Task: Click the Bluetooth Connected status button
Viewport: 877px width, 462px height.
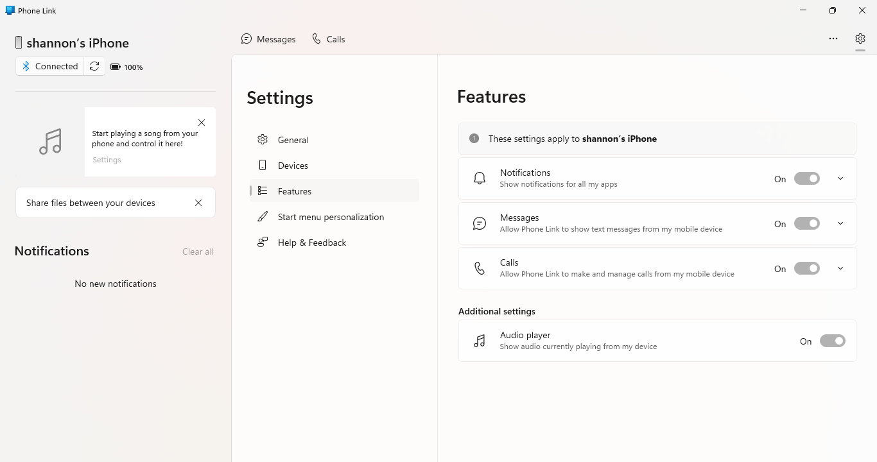Action: pyautogui.click(x=50, y=66)
